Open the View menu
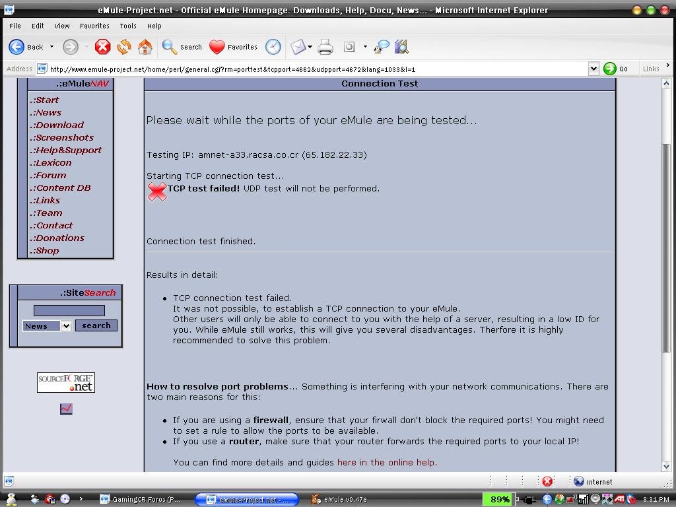Image resolution: width=676 pixels, height=507 pixels. [62, 26]
